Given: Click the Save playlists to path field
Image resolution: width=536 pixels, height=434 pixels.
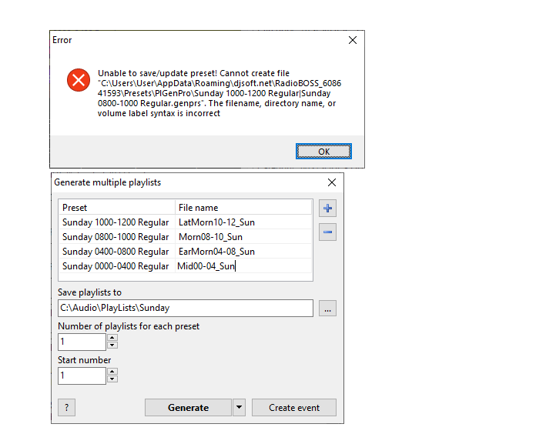Looking at the screenshot, I should [185, 308].
